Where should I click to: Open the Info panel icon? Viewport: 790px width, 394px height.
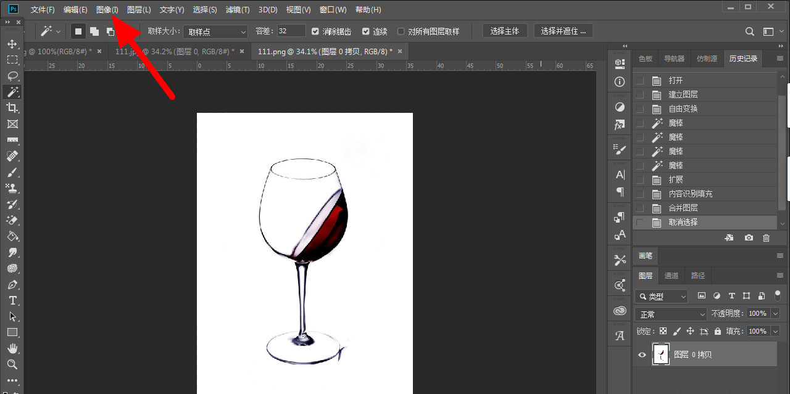pos(620,81)
